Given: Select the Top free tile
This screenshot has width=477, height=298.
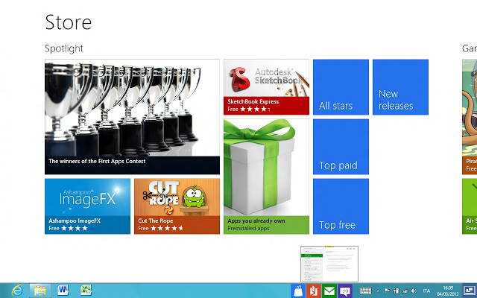Looking at the screenshot, I should [x=341, y=206].
